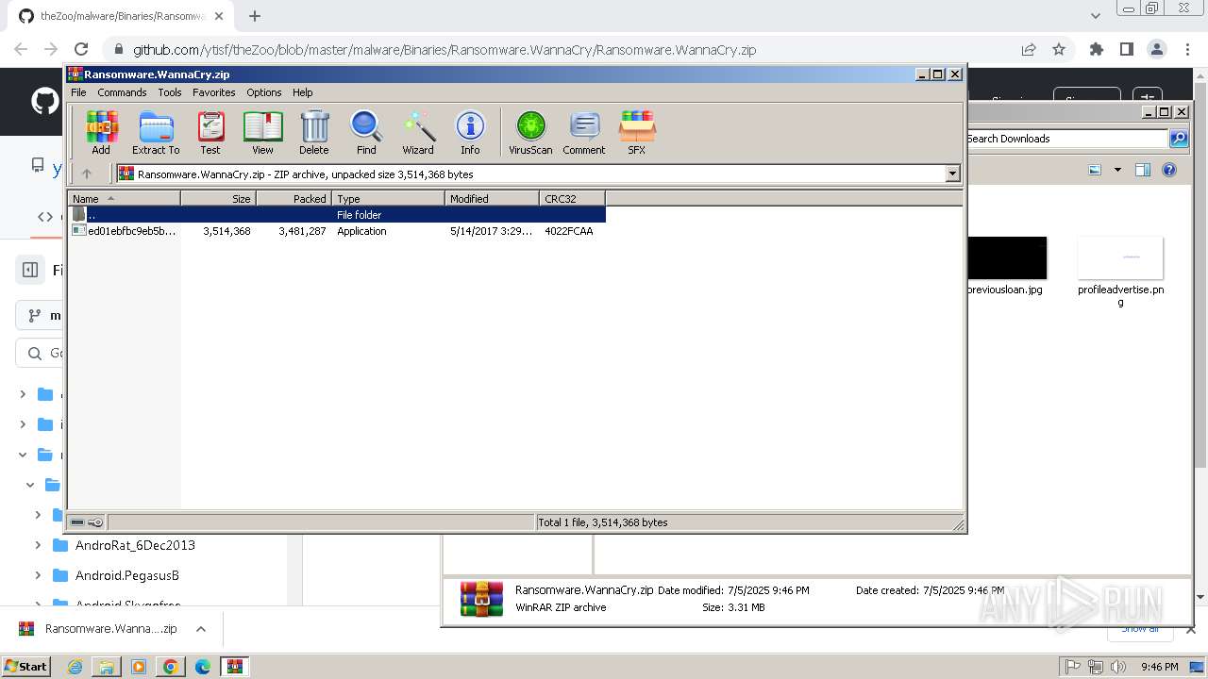Screen dimensions: 1208x679
Task: Open the File menu in WinRAR
Action: tap(78, 92)
